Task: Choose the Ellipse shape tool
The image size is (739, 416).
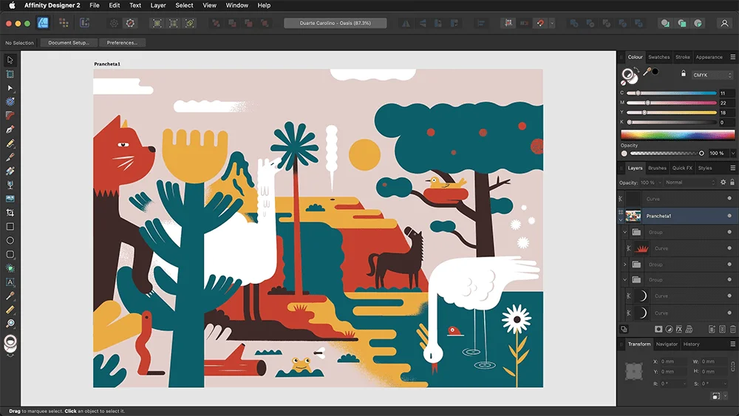Action: click(x=10, y=240)
